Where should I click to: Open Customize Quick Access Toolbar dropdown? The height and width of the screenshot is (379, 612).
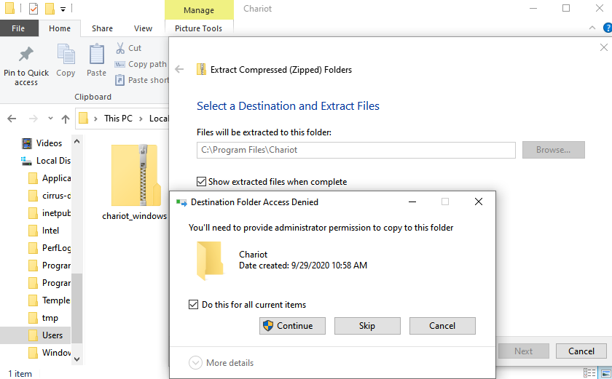tap(63, 9)
